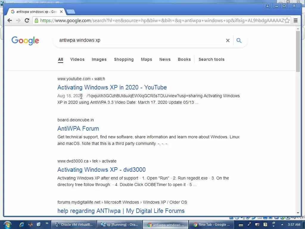Image resolution: width=305 pixels, height=229 pixels.
Task: Bookmark this page with the star icon
Action: point(287,21)
